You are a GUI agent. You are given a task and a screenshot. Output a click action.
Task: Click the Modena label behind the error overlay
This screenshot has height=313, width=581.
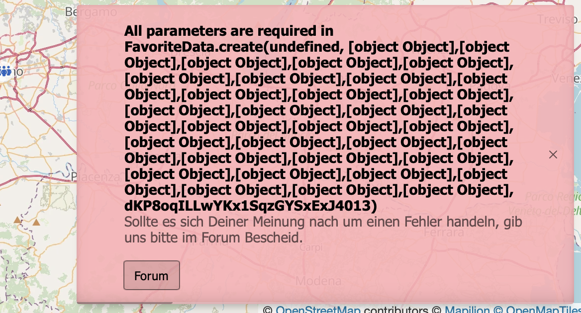point(318,281)
